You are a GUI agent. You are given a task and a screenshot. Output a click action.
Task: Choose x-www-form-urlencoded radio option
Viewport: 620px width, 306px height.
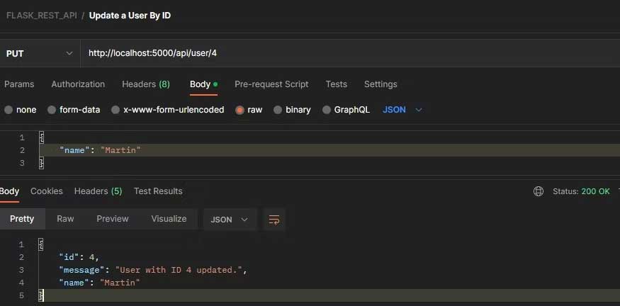115,110
